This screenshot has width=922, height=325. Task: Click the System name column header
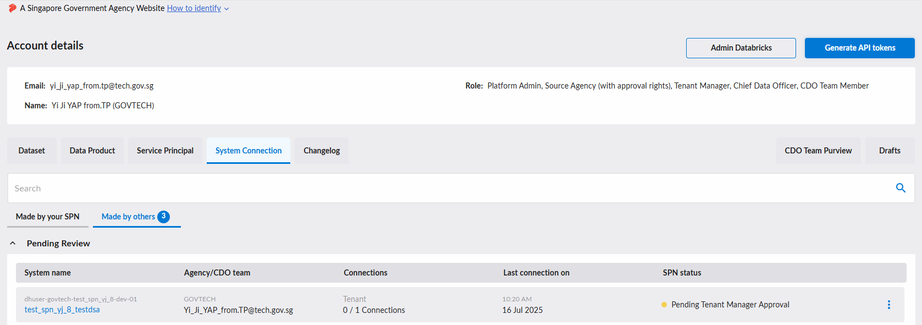tap(48, 273)
